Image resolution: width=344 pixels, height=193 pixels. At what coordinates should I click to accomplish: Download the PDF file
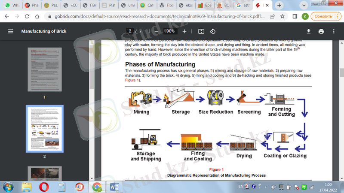pyautogui.click(x=308, y=31)
